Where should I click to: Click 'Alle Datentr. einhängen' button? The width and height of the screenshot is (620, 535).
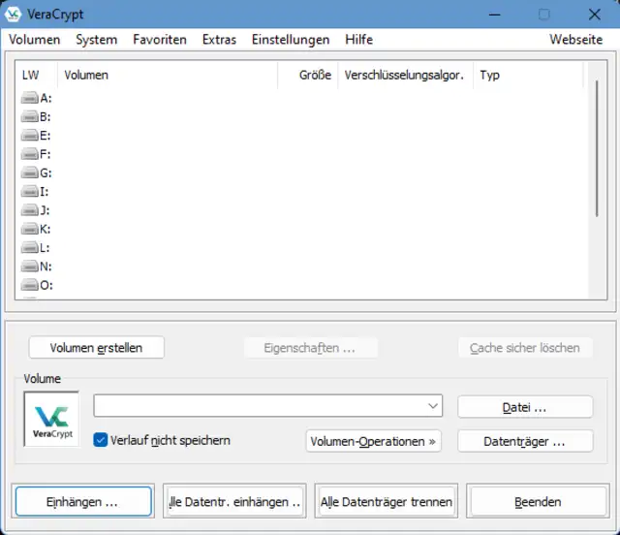click(x=234, y=501)
